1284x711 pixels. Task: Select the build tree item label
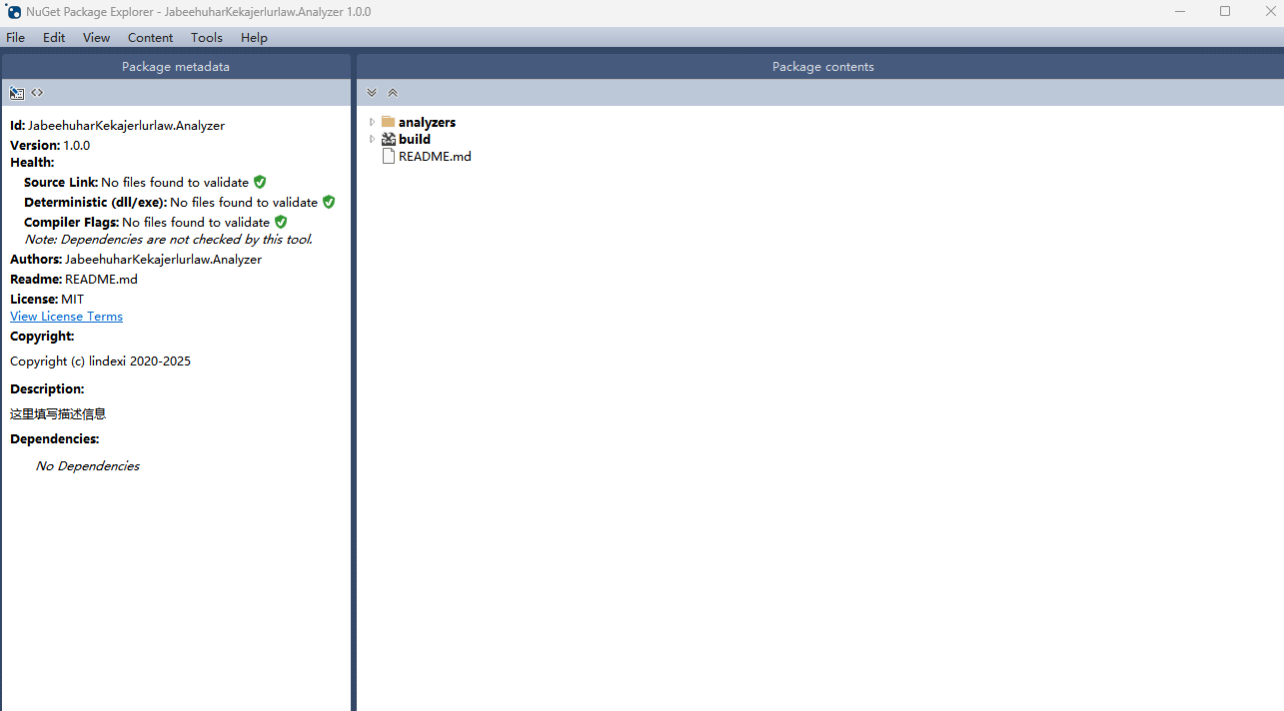point(415,139)
